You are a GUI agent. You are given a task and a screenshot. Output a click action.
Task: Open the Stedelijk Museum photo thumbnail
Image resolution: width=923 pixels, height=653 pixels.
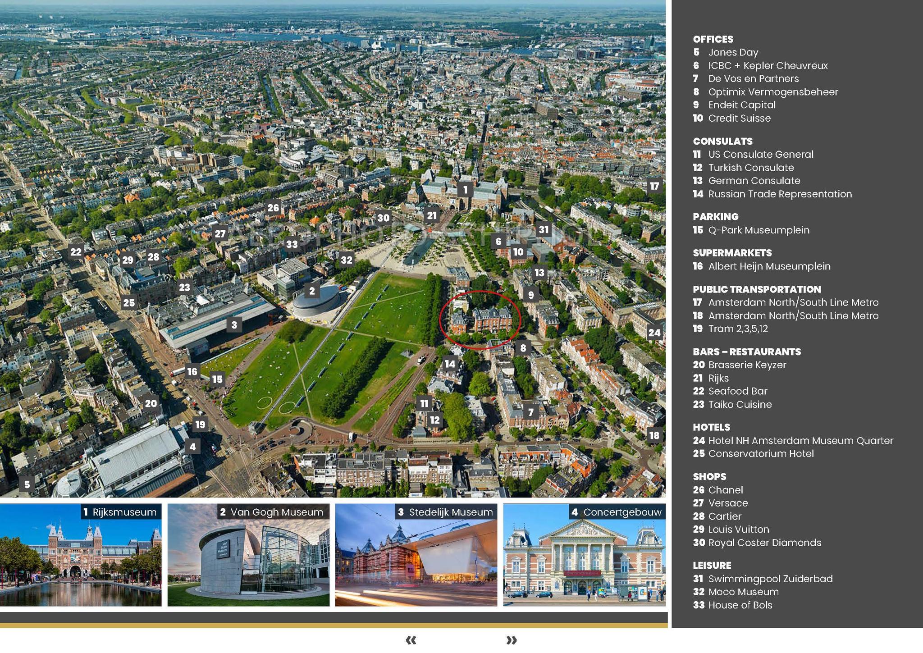click(x=416, y=555)
